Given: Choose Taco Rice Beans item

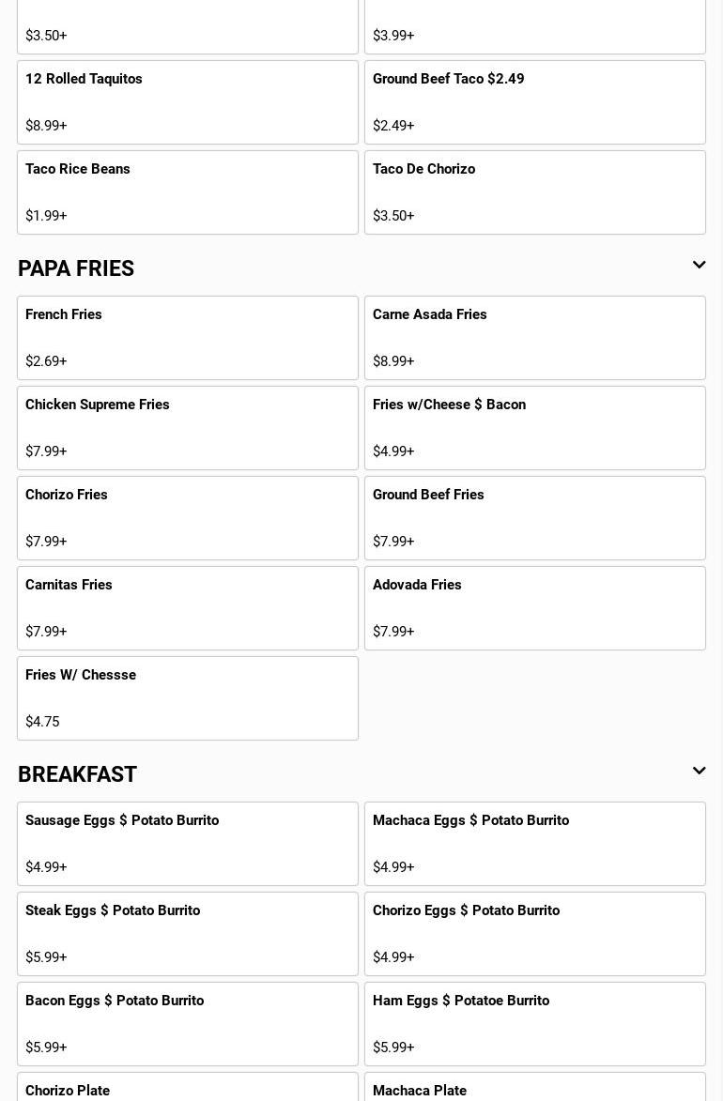Looking at the screenshot, I should (x=188, y=192).
